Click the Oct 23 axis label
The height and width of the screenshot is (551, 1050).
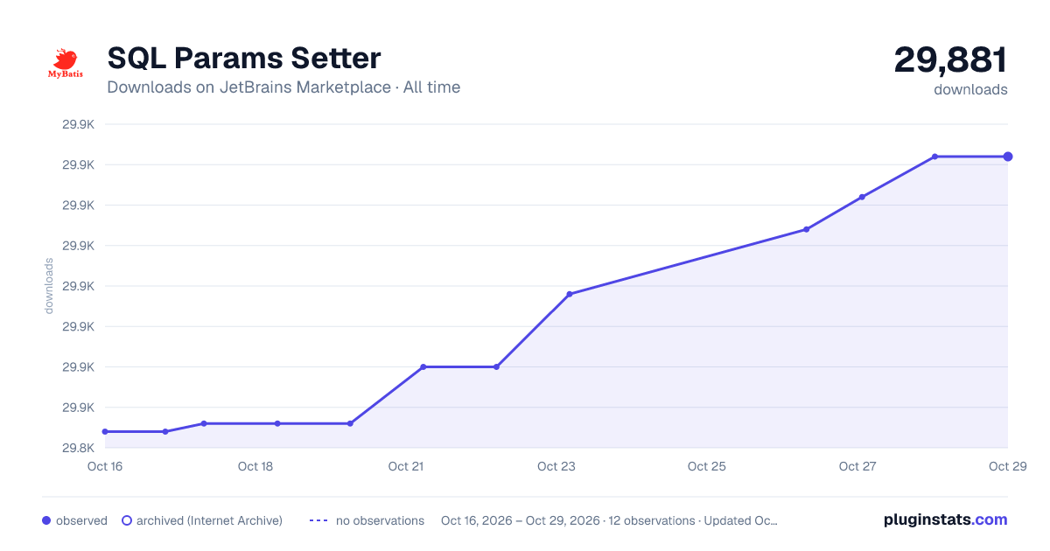point(556,466)
